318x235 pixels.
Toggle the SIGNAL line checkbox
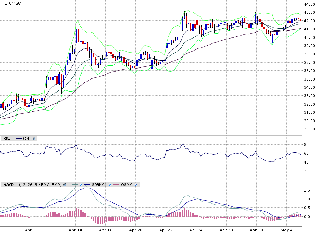110,185
